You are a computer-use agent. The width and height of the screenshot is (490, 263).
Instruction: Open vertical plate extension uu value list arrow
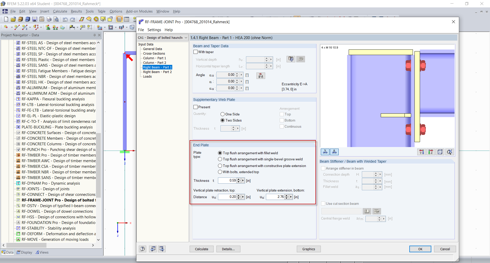(291, 197)
